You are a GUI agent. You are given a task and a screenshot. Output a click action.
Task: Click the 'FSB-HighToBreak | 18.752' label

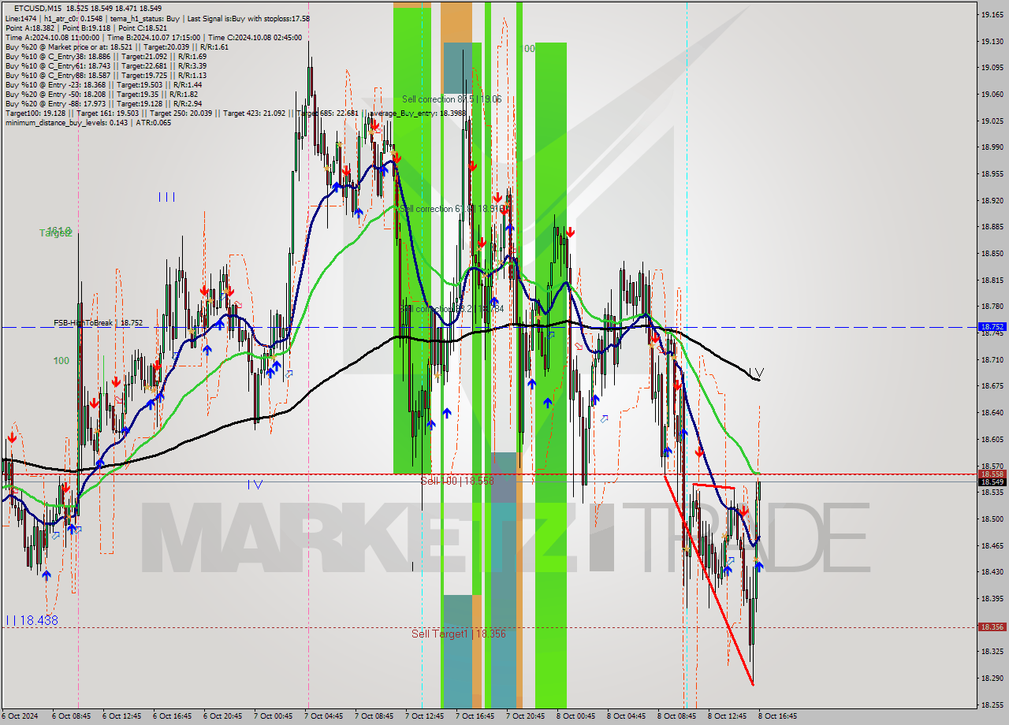[98, 323]
